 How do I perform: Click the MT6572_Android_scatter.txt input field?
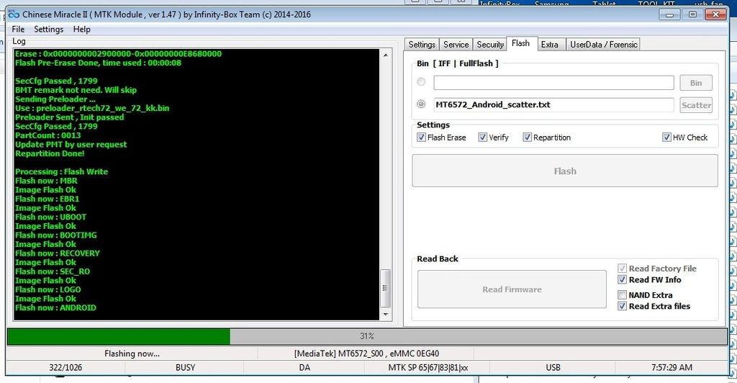(x=553, y=105)
